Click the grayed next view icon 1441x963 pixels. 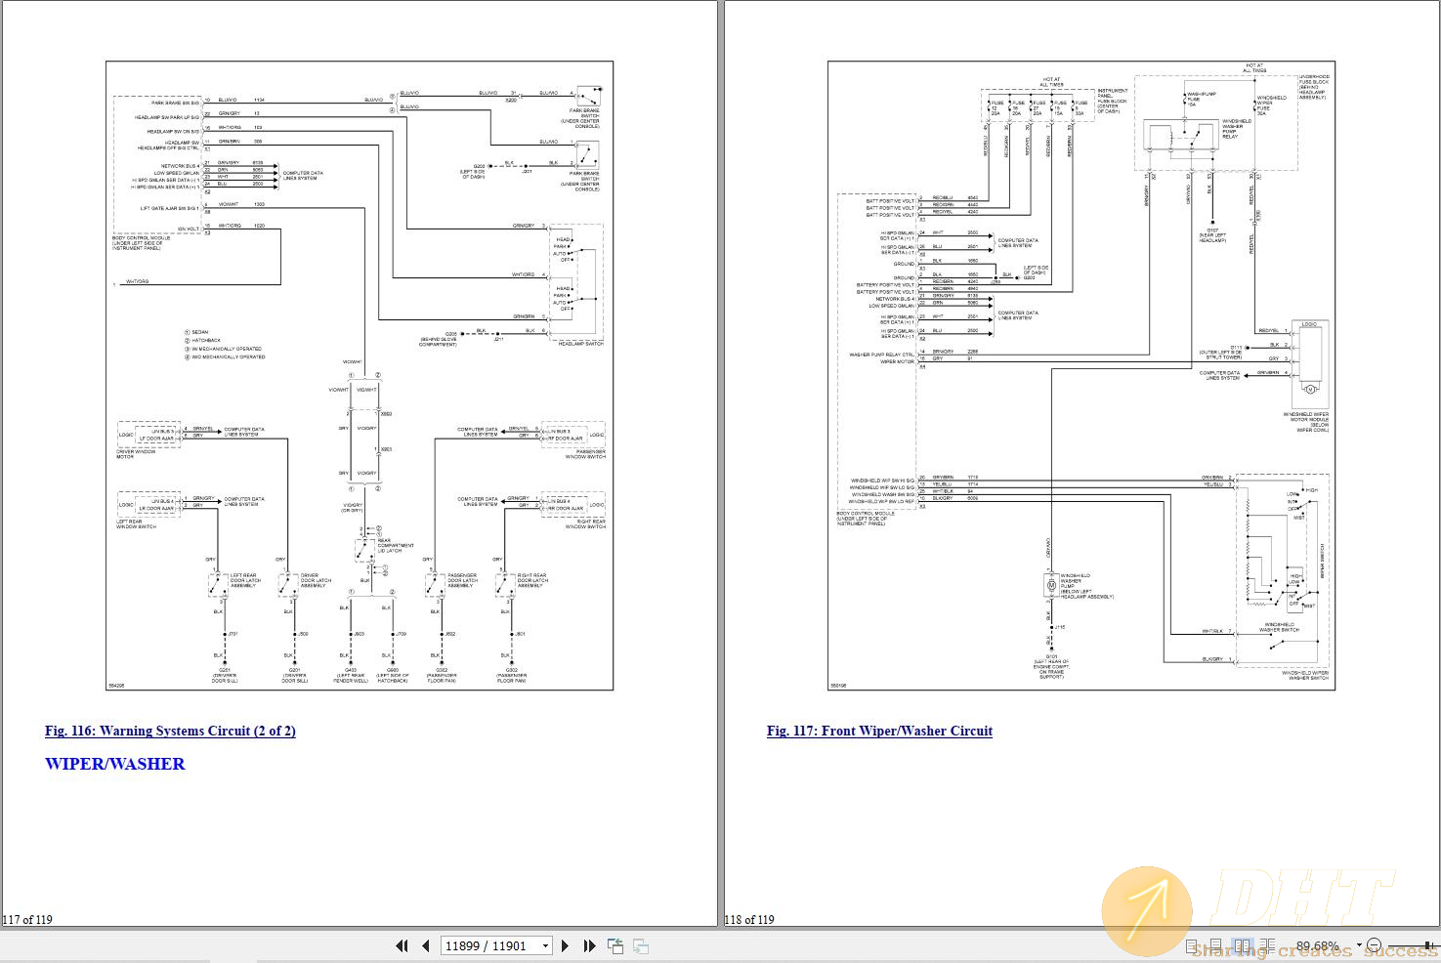641,945
